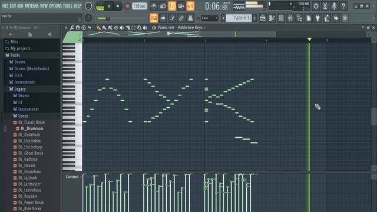Select the Mute tool in piano roll
Image resolution: width=377 pixels, height=212 pixels.
tap(122, 28)
